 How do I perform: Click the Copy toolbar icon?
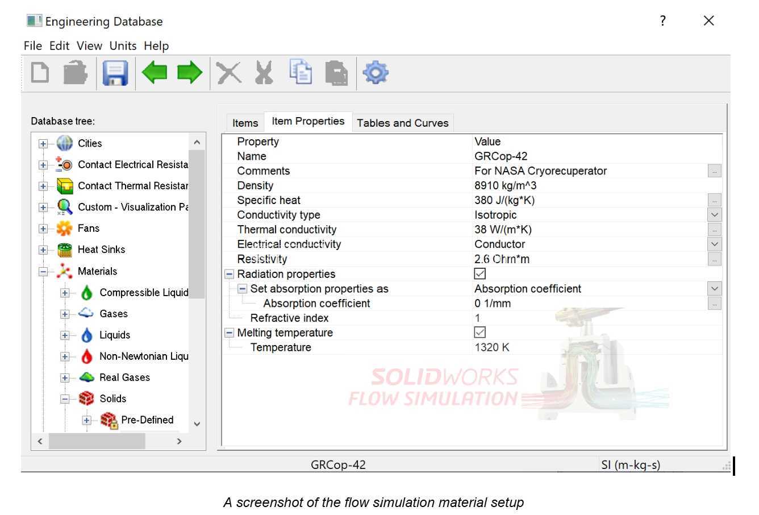point(301,72)
